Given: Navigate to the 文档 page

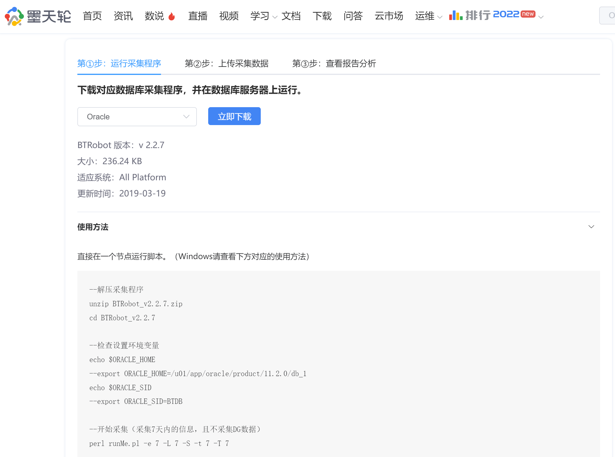Looking at the screenshot, I should coord(291,16).
